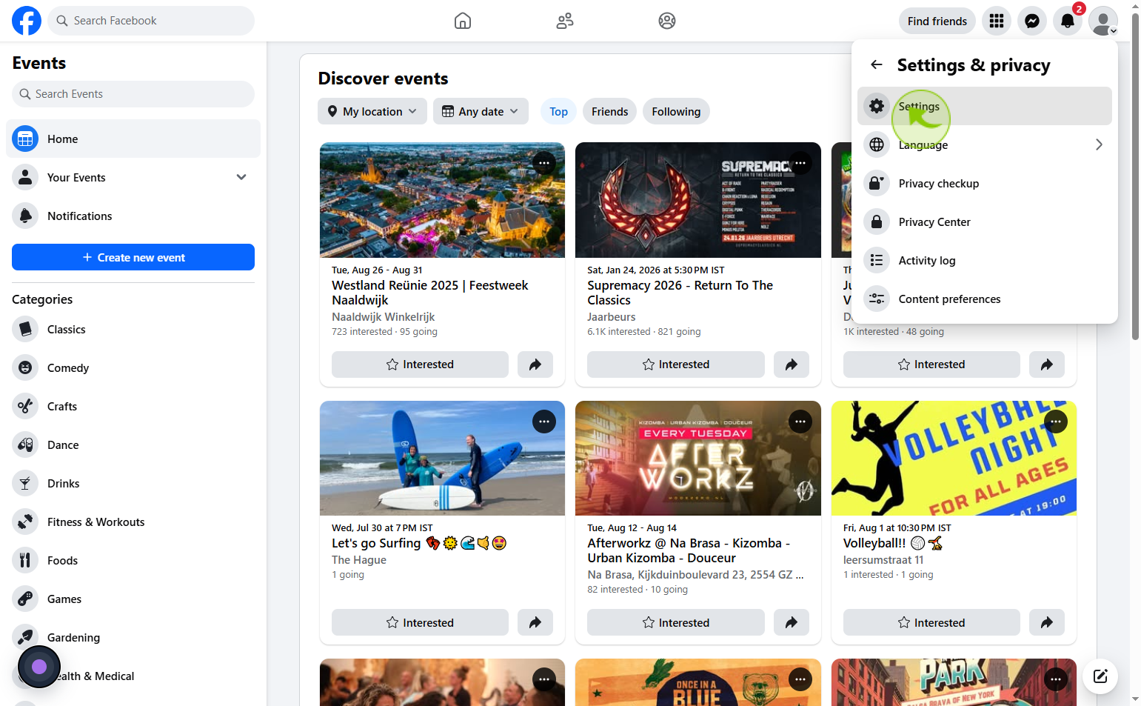The height and width of the screenshot is (706, 1141).
Task: Select the Games category
Action: click(x=133, y=599)
